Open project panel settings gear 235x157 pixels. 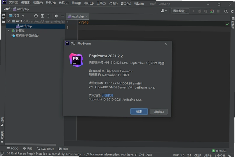pos(56,16)
